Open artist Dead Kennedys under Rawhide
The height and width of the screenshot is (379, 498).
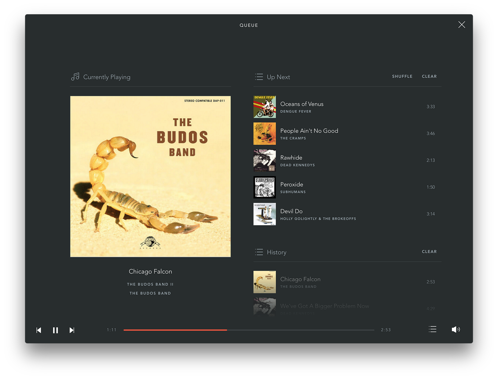(298, 165)
